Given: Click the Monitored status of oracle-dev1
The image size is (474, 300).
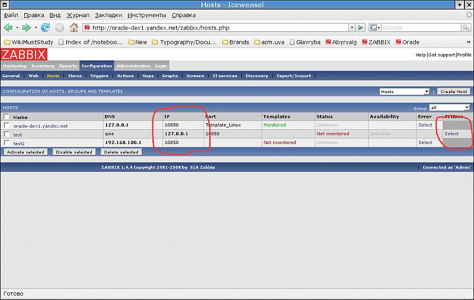Looking at the screenshot, I should coord(274,125).
